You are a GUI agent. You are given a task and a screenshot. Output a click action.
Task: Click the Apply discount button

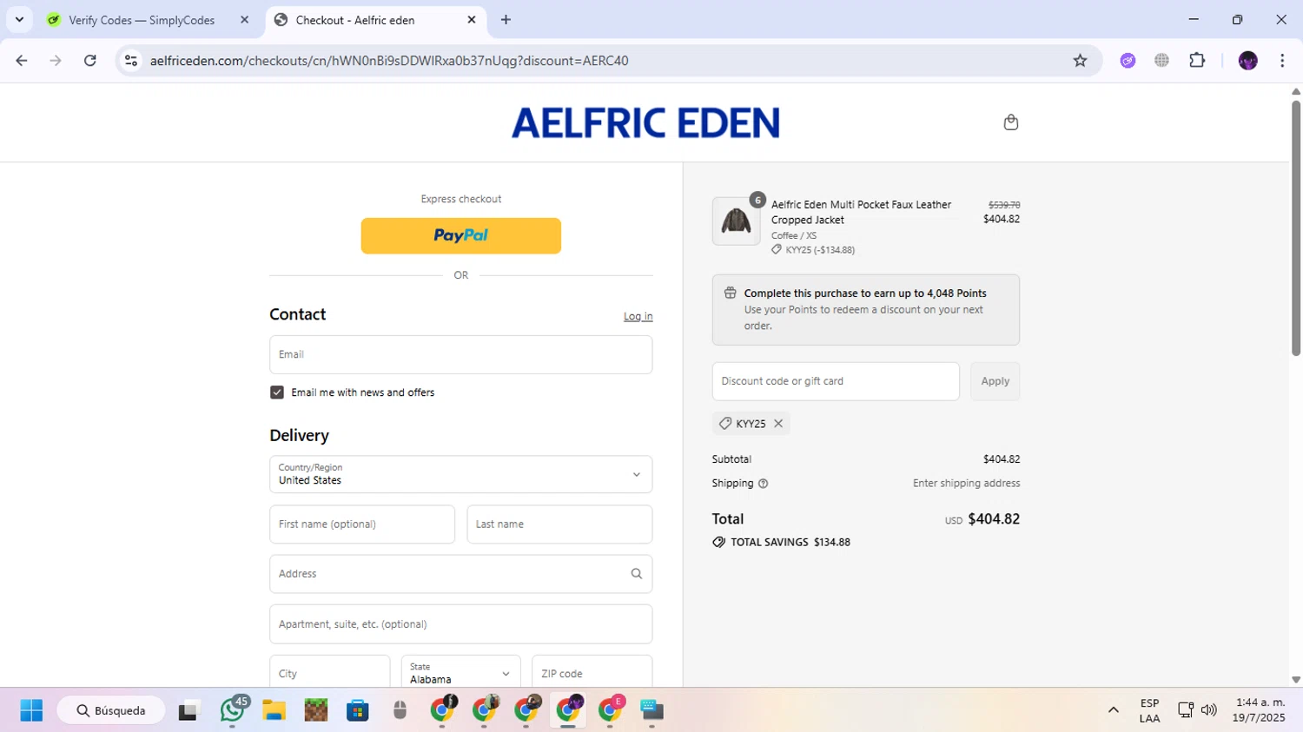tap(995, 381)
